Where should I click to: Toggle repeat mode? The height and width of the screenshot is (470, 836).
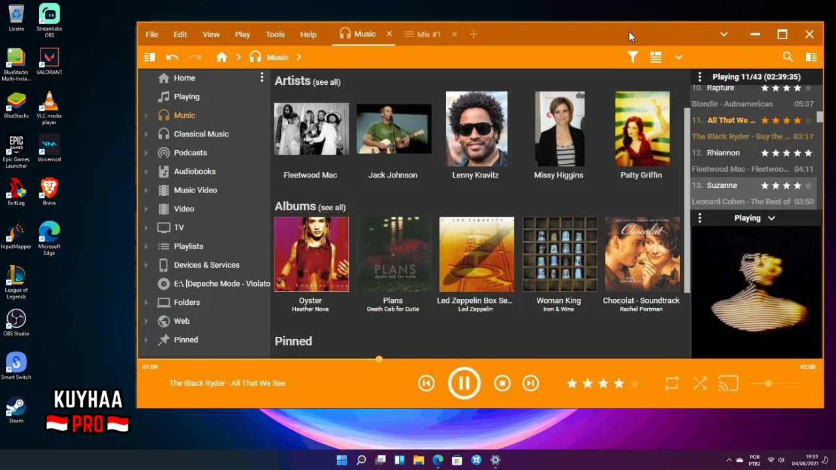pyautogui.click(x=671, y=383)
